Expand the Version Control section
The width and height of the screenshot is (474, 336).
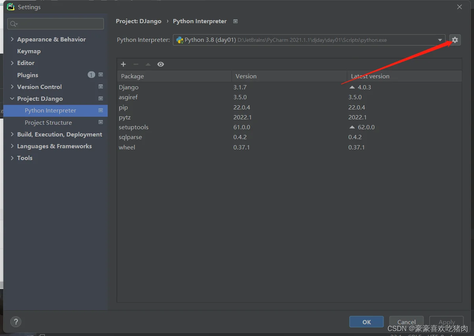(12, 86)
